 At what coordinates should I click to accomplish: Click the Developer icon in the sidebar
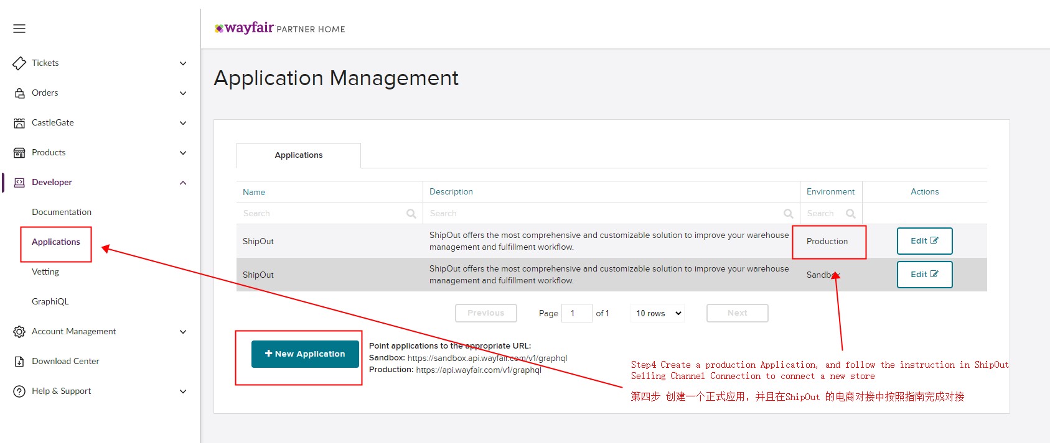19,183
